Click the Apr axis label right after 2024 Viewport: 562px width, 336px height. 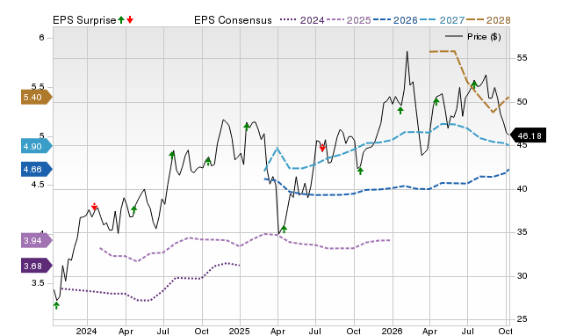coord(126,331)
